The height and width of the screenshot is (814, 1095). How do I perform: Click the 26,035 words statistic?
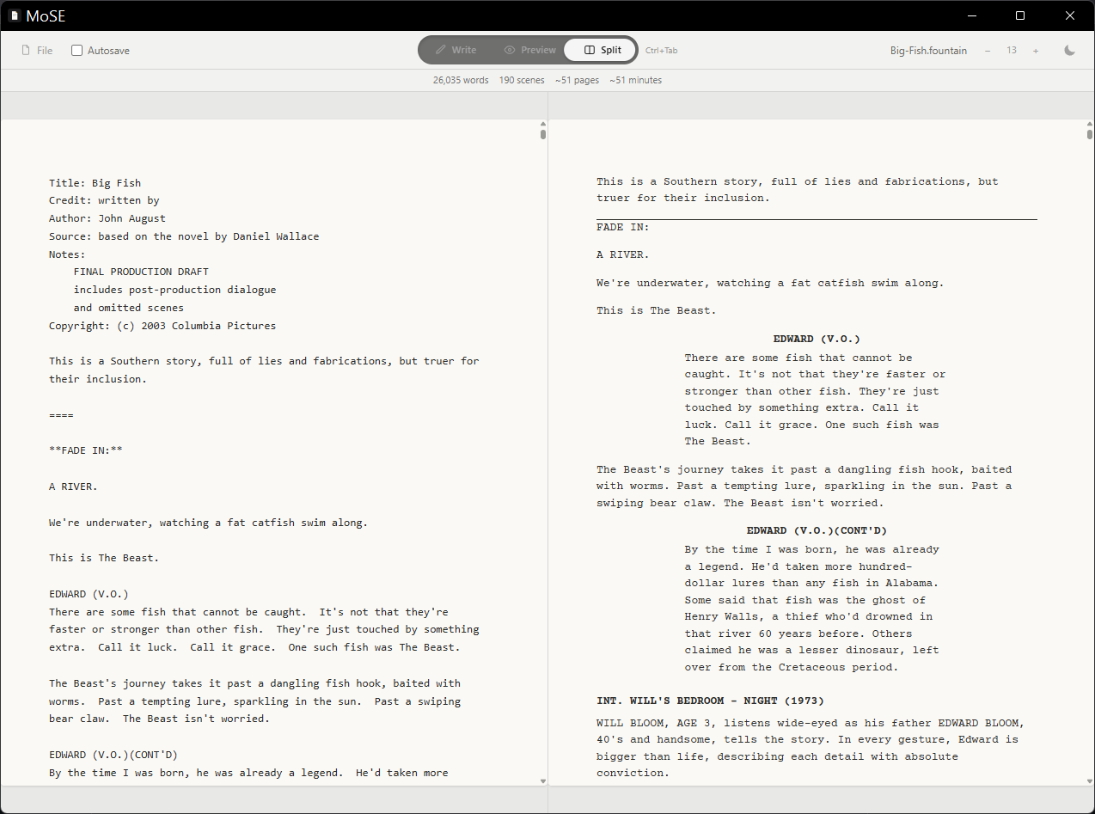pos(461,80)
